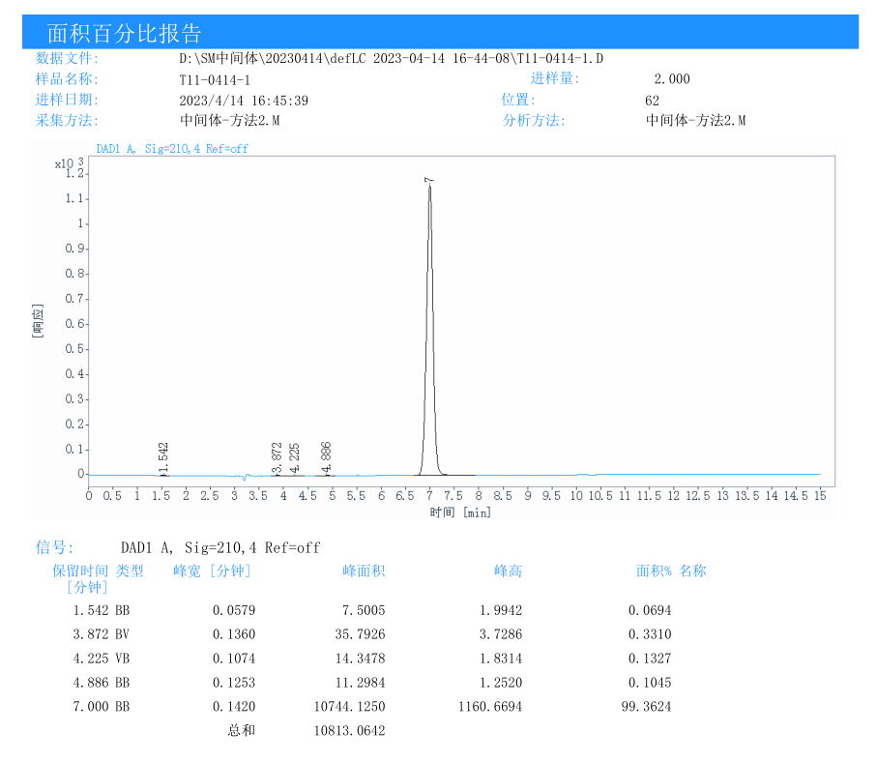Click the [响应] y-axis title
Image resolution: width=877 pixels, height=762 pixels.
[x=39, y=320]
